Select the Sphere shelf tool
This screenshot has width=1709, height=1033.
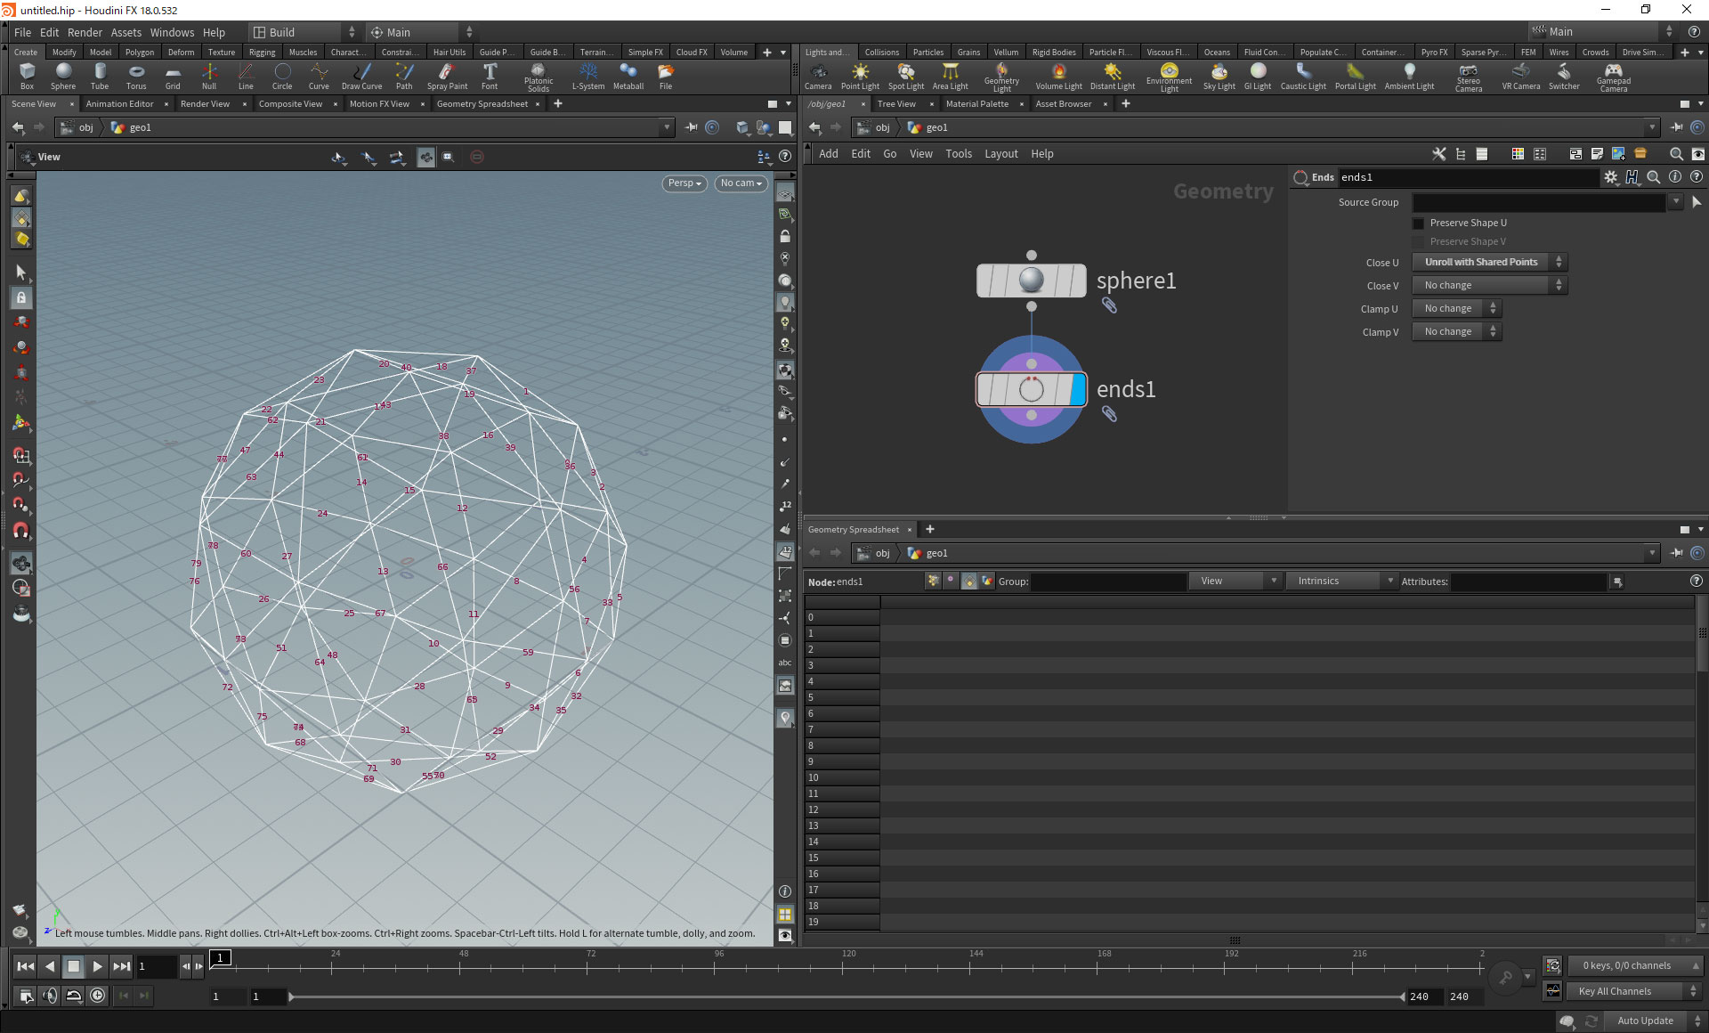63,76
